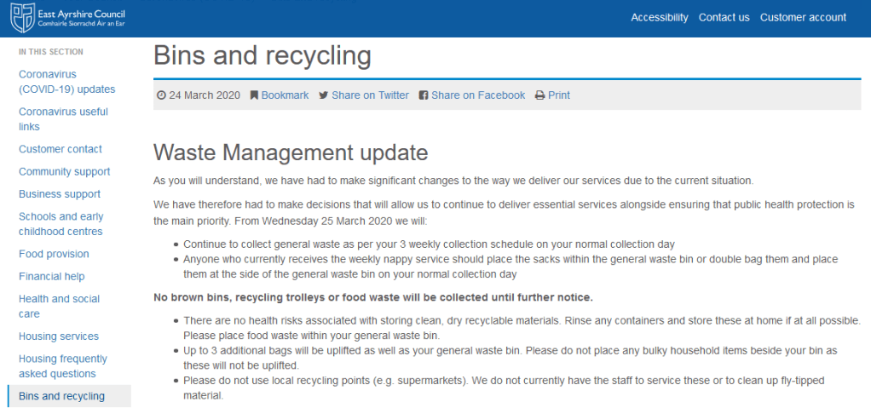Image resolution: width=871 pixels, height=408 pixels.
Task: Open the Accessibility page
Action: 659,17
